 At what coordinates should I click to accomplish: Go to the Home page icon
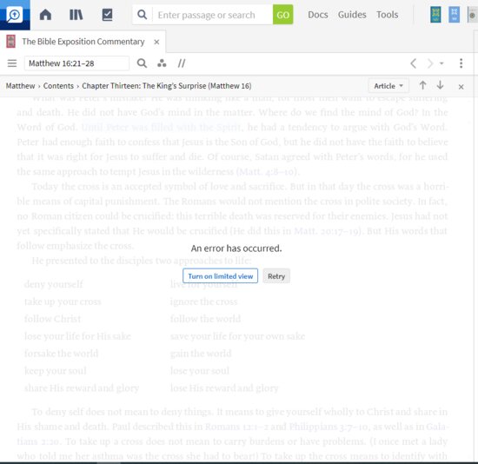[45, 15]
